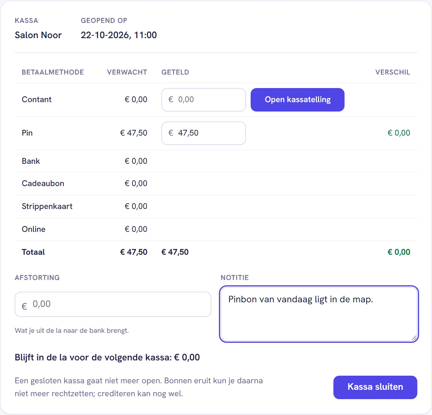Click the Betaalmethode column header
The height and width of the screenshot is (415, 432).
point(53,72)
